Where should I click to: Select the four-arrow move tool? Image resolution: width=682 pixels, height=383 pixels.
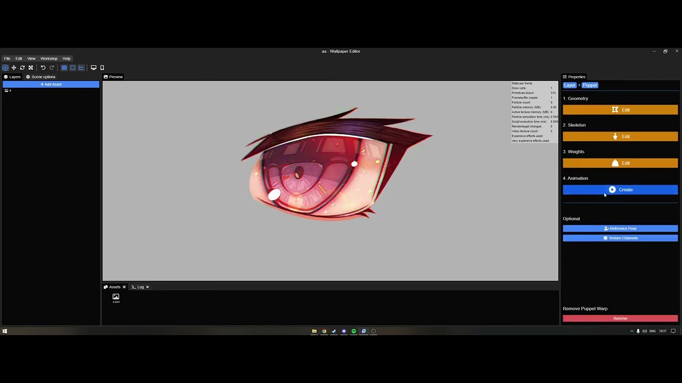pyautogui.click(x=14, y=68)
